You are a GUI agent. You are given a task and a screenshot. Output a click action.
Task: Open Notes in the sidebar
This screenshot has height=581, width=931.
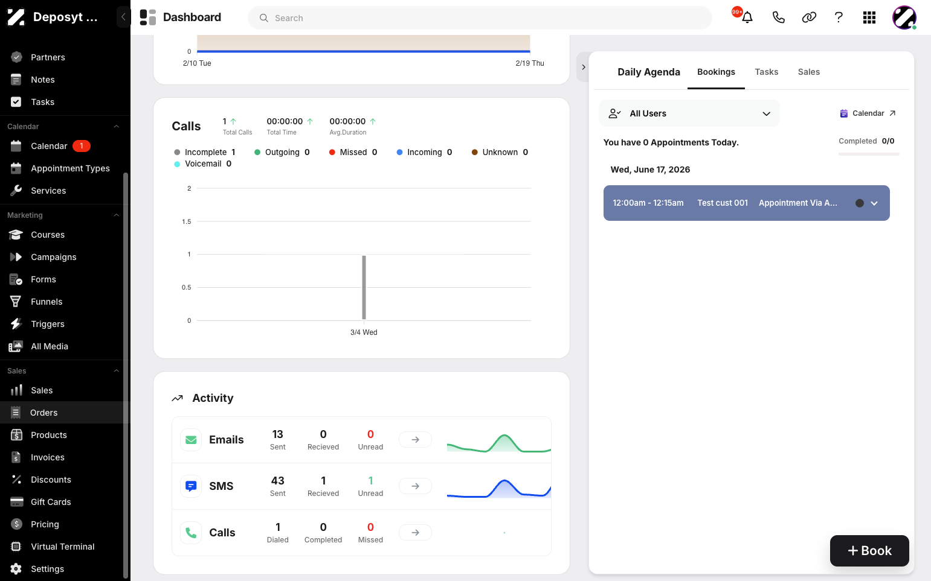(65, 80)
